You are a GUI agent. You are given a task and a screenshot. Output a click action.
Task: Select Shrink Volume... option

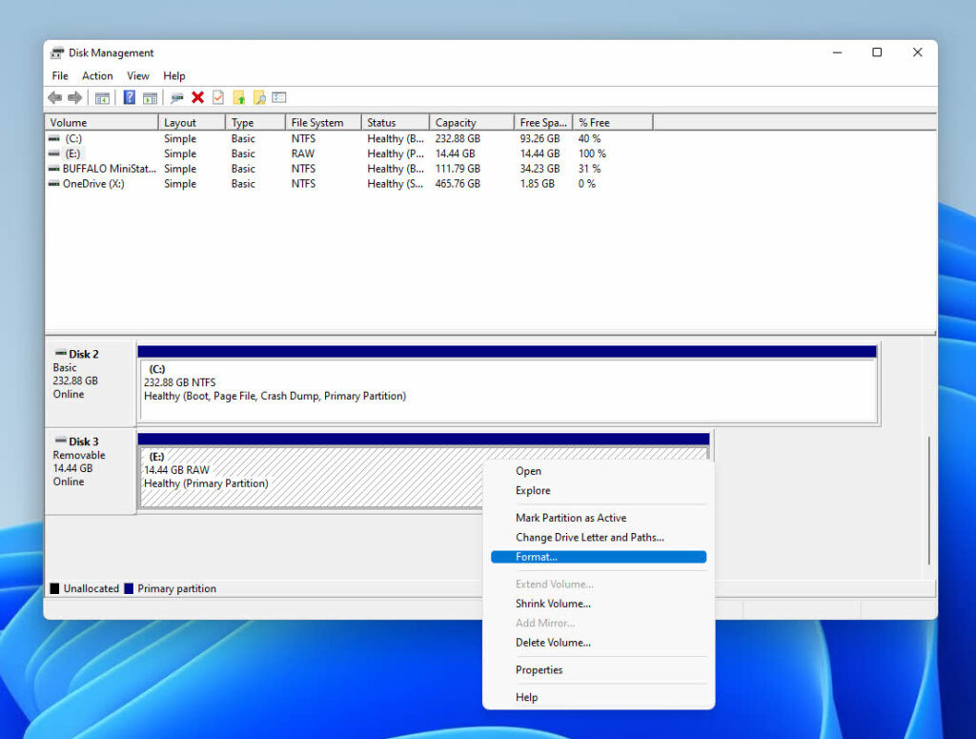[x=553, y=604]
